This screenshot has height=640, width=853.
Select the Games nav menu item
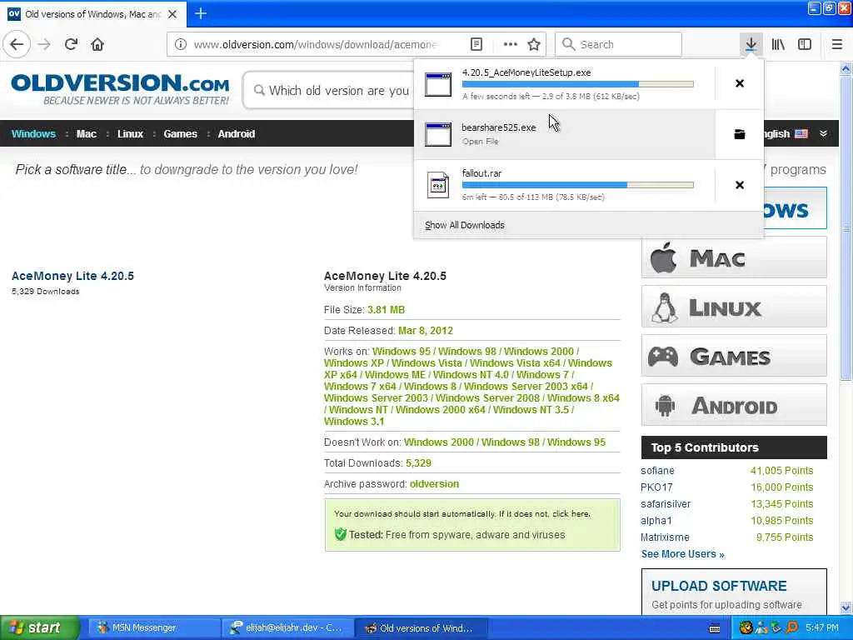coord(180,134)
